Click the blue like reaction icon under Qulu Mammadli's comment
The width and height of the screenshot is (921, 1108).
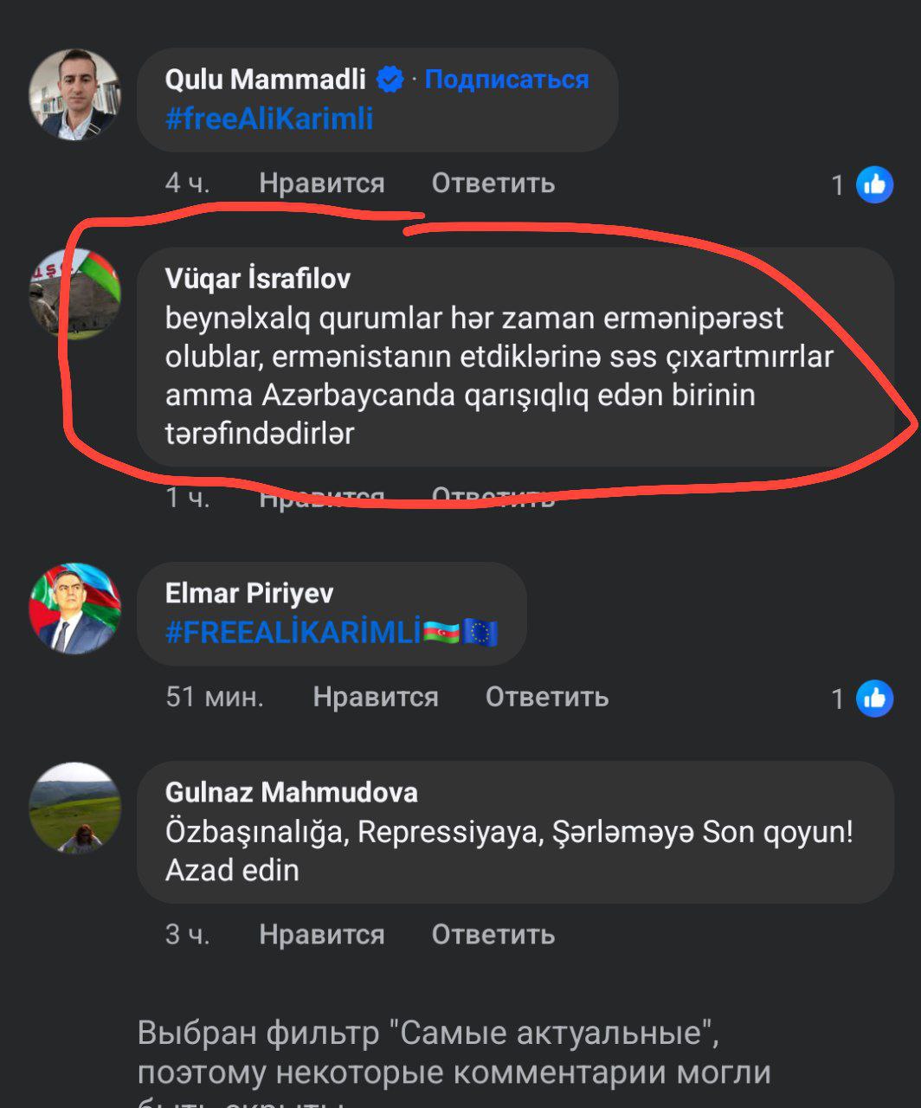tap(874, 184)
